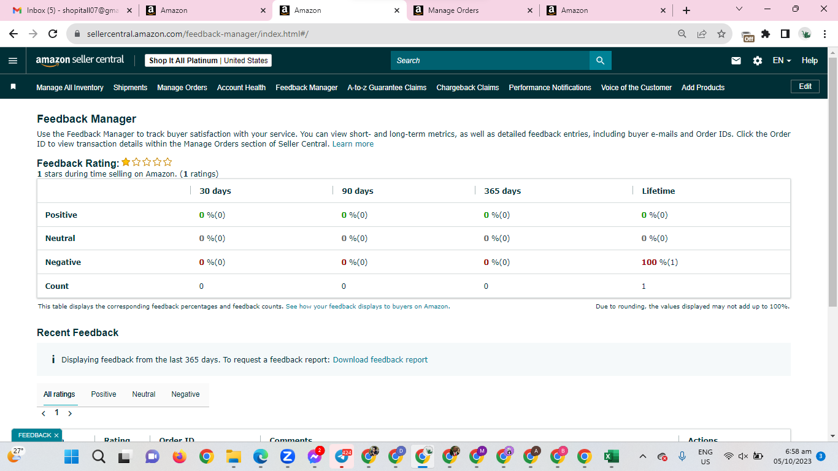Click the Download feedback report link
Viewport: 838px width, 471px height.
pyautogui.click(x=380, y=360)
